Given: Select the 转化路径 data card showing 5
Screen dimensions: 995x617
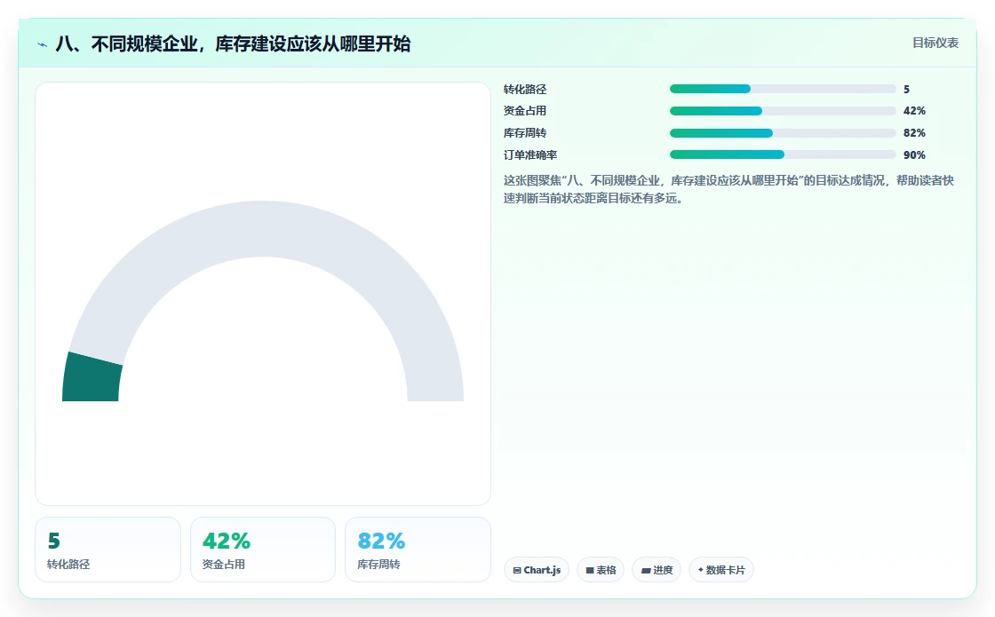Looking at the screenshot, I should [107, 550].
